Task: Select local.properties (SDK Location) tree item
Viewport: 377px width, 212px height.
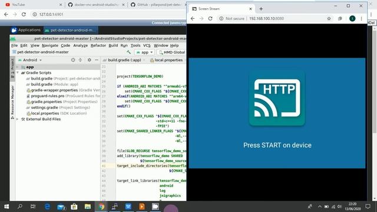Action: (x=57, y=113)
